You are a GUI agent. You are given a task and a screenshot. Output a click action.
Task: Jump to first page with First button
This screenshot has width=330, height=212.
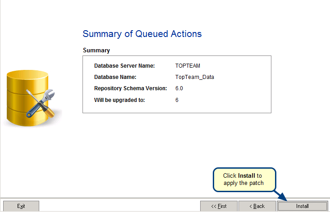219,206
